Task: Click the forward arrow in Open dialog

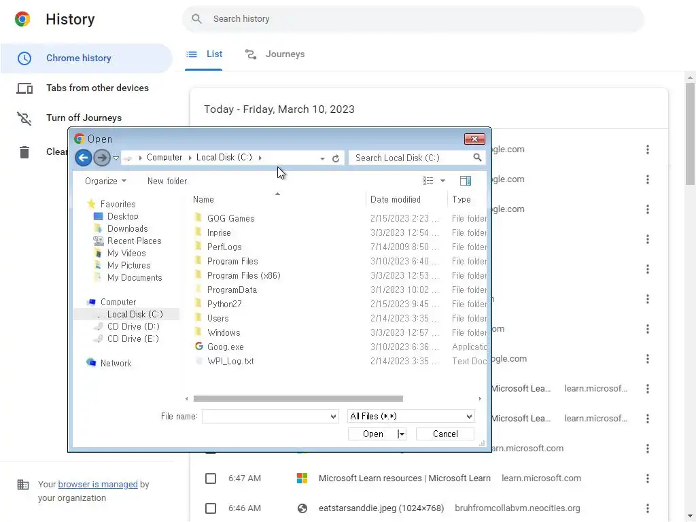Action: 102,158
